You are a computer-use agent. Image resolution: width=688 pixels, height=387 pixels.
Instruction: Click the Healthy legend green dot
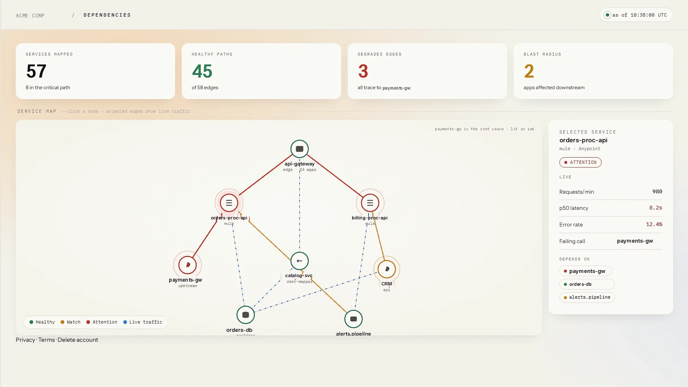point(31,322)
